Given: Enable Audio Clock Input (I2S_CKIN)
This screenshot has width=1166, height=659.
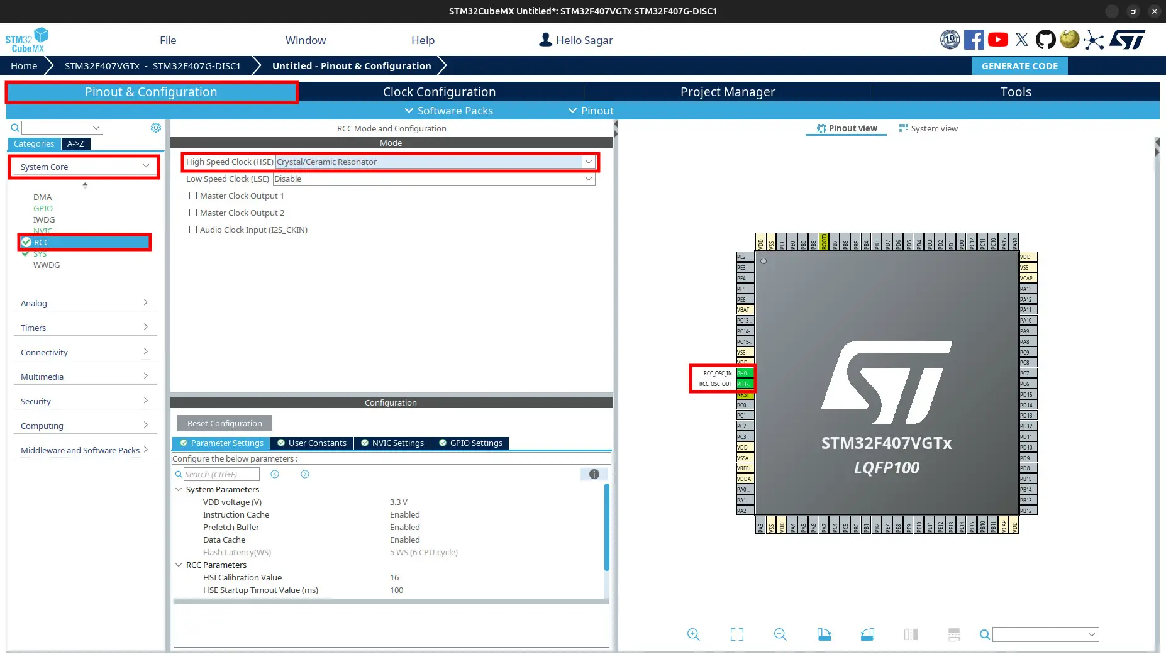Looking at the screenshot, I should point(193,230).
